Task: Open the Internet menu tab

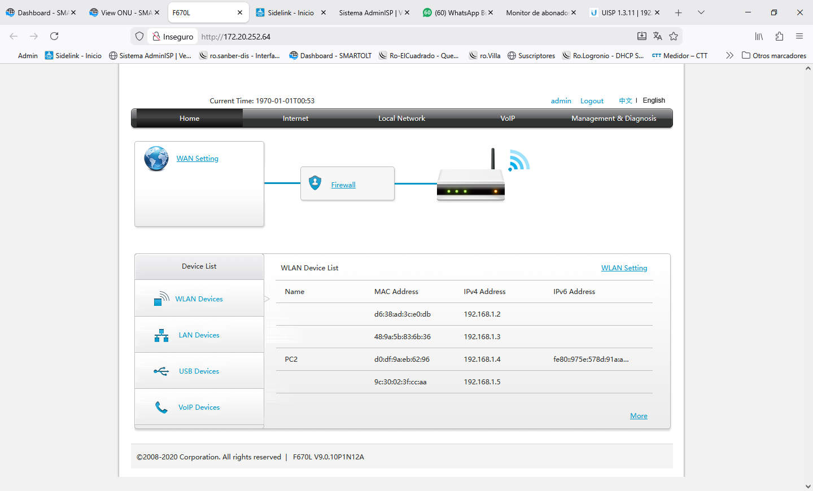Action: coord(295,119)
